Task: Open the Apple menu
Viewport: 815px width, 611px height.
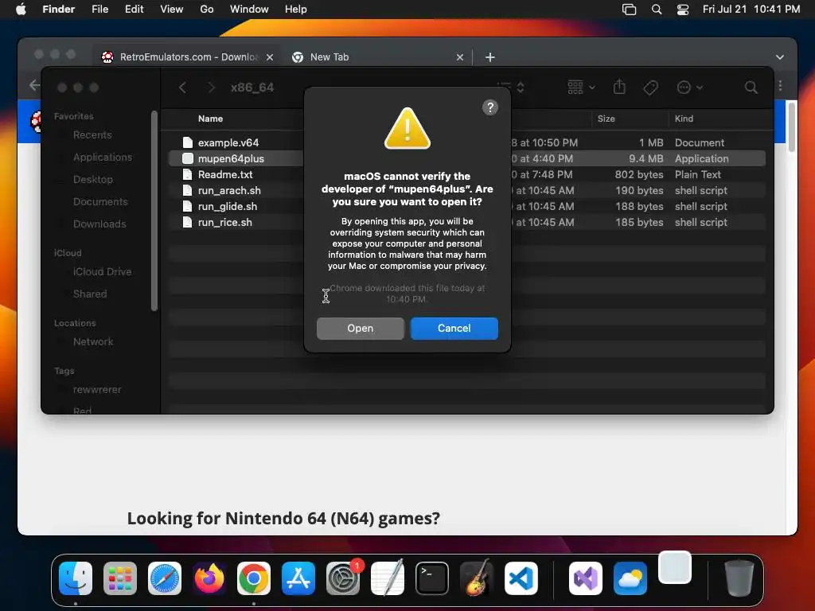Action: [x=21, y=10]
